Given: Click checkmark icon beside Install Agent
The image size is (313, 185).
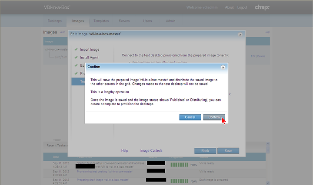Looking at the screenshot, I should click(76, 57).
